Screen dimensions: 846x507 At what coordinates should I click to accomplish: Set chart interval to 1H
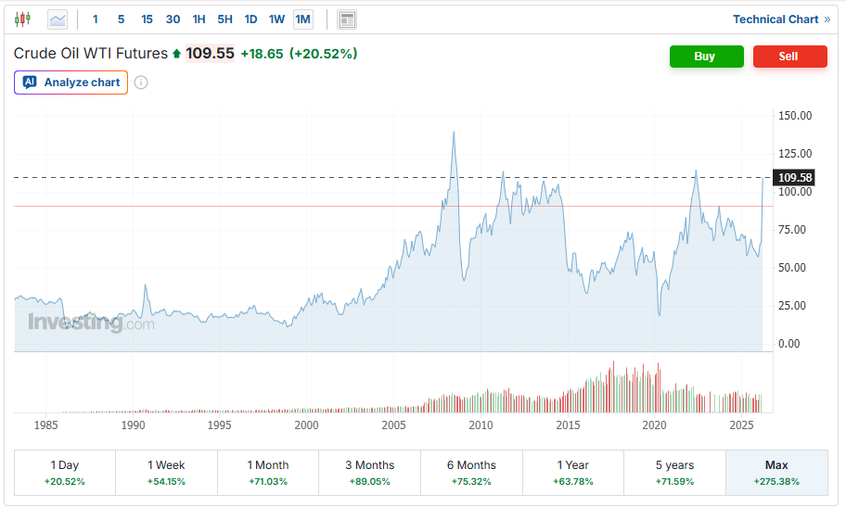click(199, 19)
